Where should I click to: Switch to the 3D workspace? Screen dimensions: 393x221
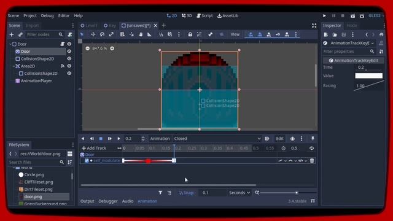pos(187,15)
